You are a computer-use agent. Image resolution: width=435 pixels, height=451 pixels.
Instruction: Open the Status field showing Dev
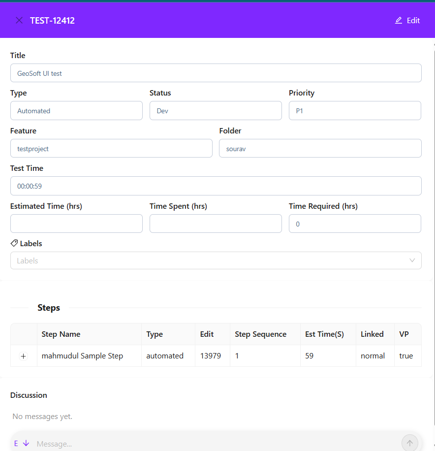[216, 111]
